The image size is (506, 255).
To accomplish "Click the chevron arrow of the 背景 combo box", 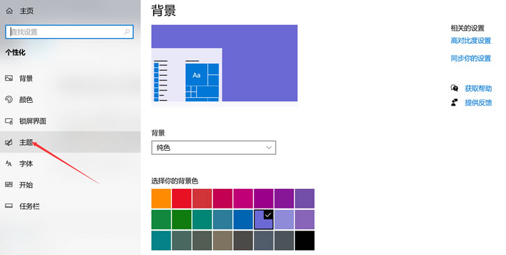I will point(269,147).
